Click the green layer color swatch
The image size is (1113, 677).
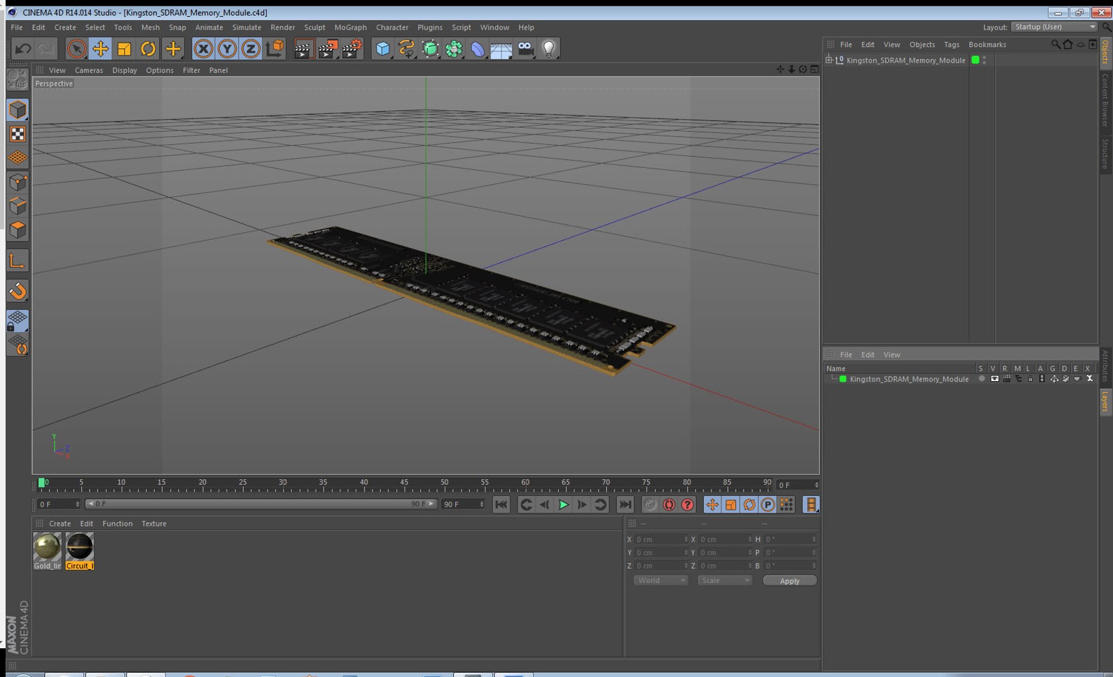click(x=843, y=379)
